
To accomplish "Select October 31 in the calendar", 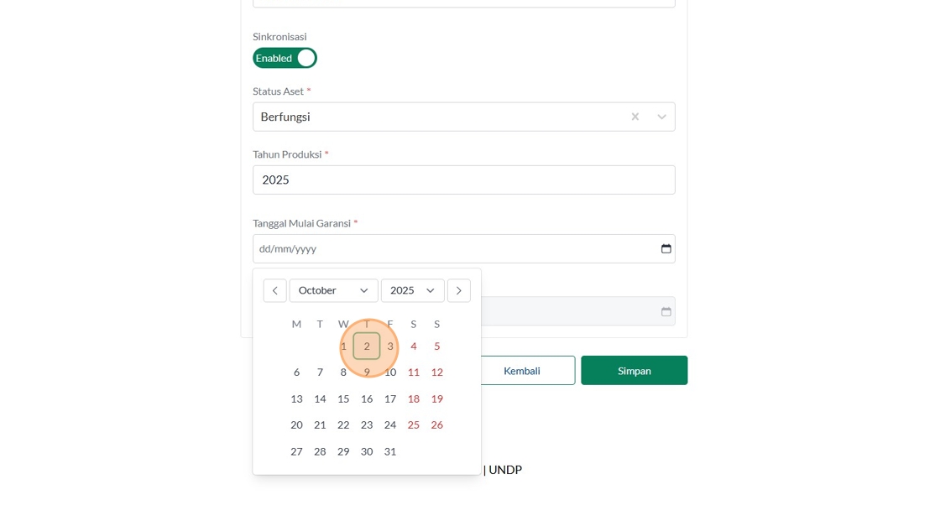I will pyautogui.click(x=390, y=451).
